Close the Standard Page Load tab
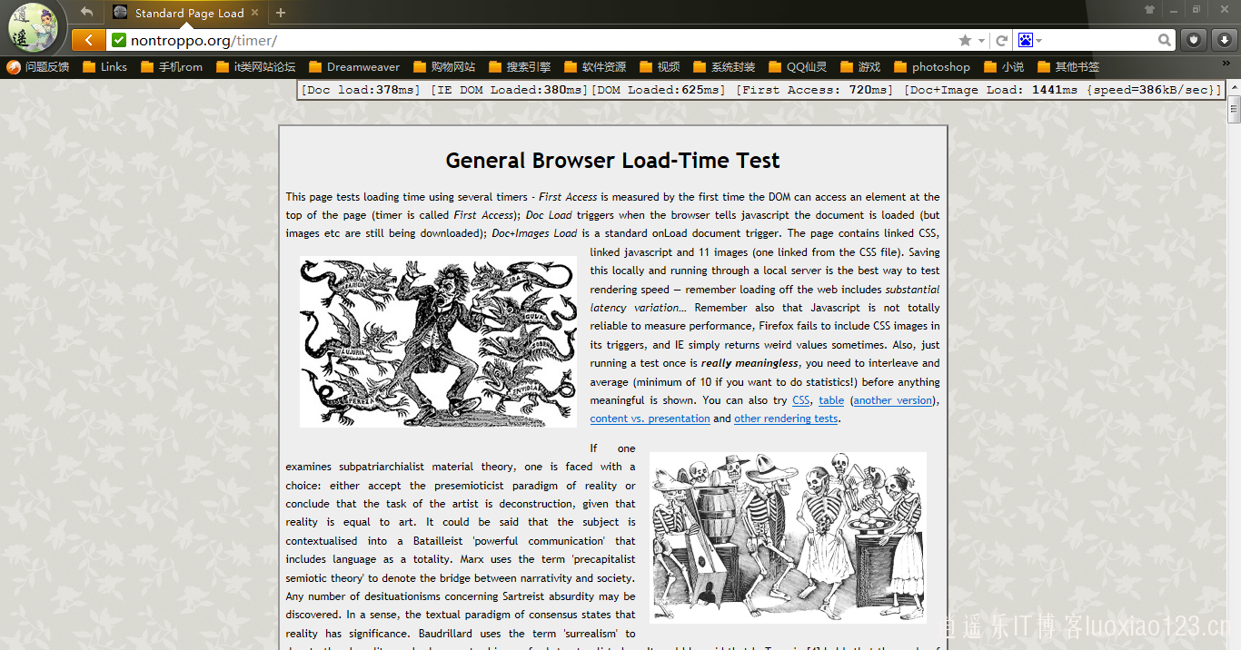Screen dimensions: 1241x650 (x=254, y=13)
